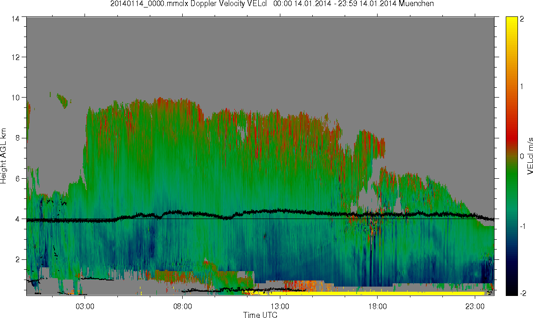Click the '03:00' time tick label
Image resolution: width=533 pixels, height=318 pixels.
pos(85,306)
